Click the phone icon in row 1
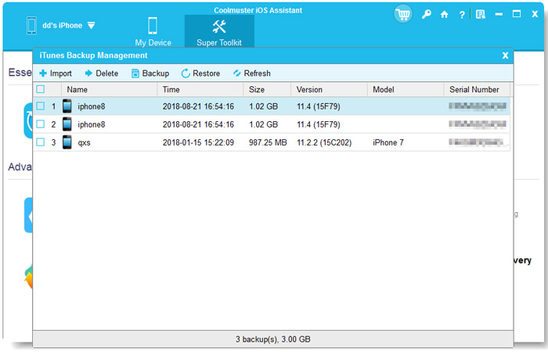This screenshot has width=548, height=352. 67,106
